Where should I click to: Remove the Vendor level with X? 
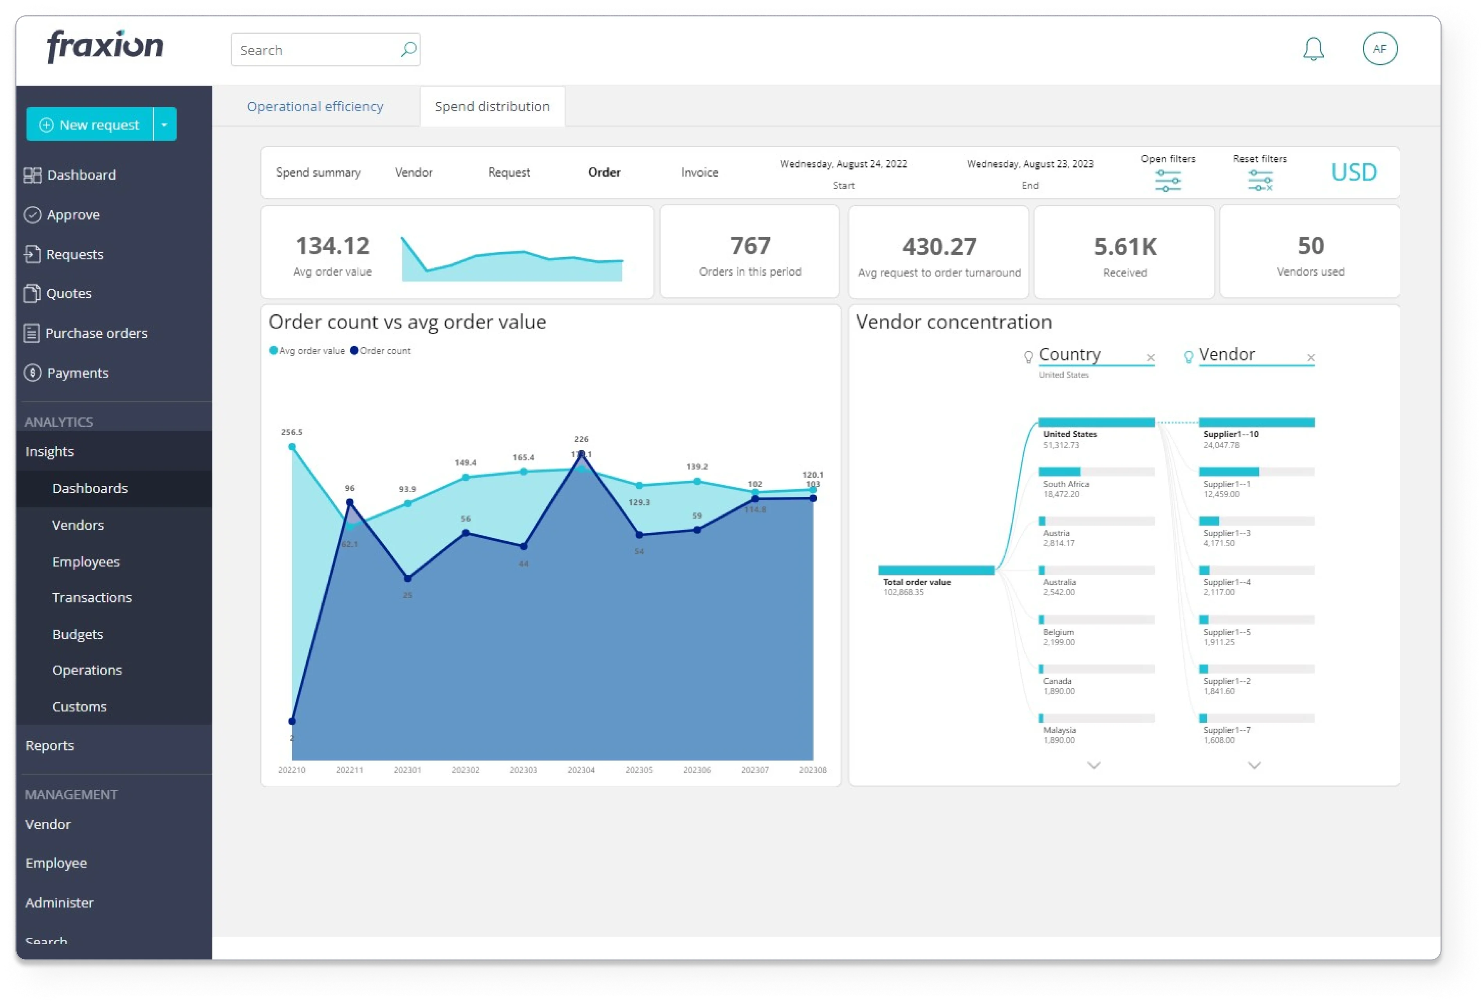click(1310, 358)
